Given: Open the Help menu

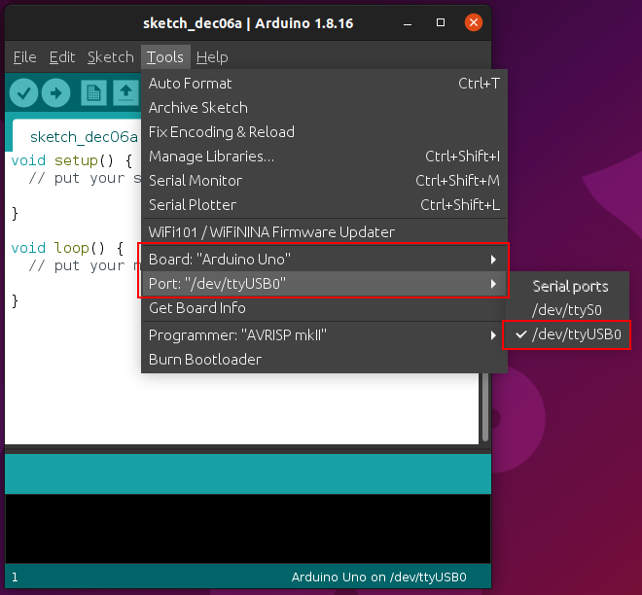Looking at the screenshot, I should tap(212, 57).
